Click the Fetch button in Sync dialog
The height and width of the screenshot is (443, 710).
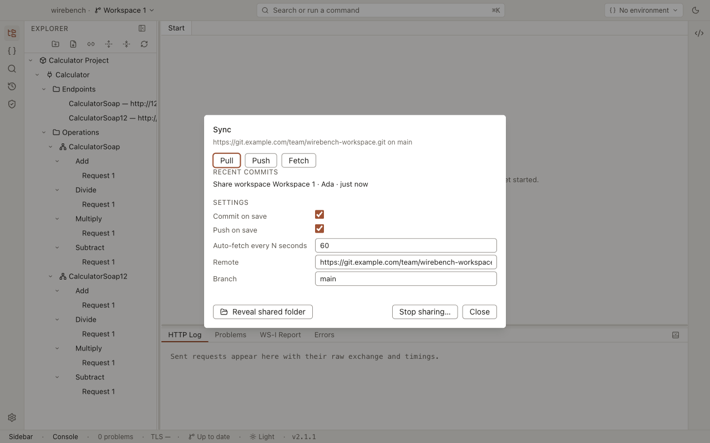(x=298, y=161)
